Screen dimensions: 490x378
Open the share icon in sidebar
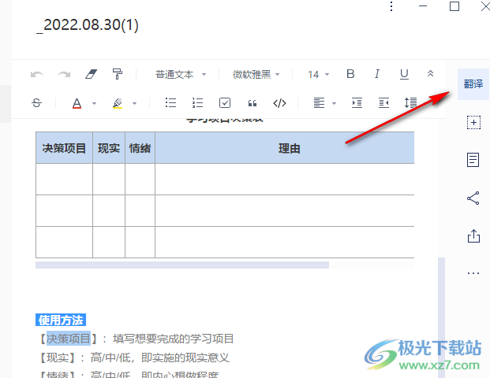point(473,198)
